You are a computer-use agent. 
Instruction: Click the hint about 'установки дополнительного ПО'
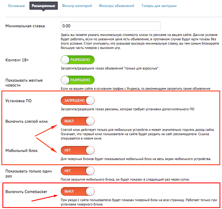(x=127, y=109)
